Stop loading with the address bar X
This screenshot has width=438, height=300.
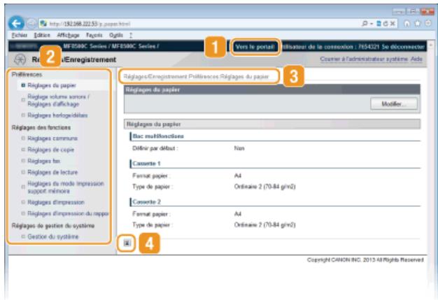(393, 24)
